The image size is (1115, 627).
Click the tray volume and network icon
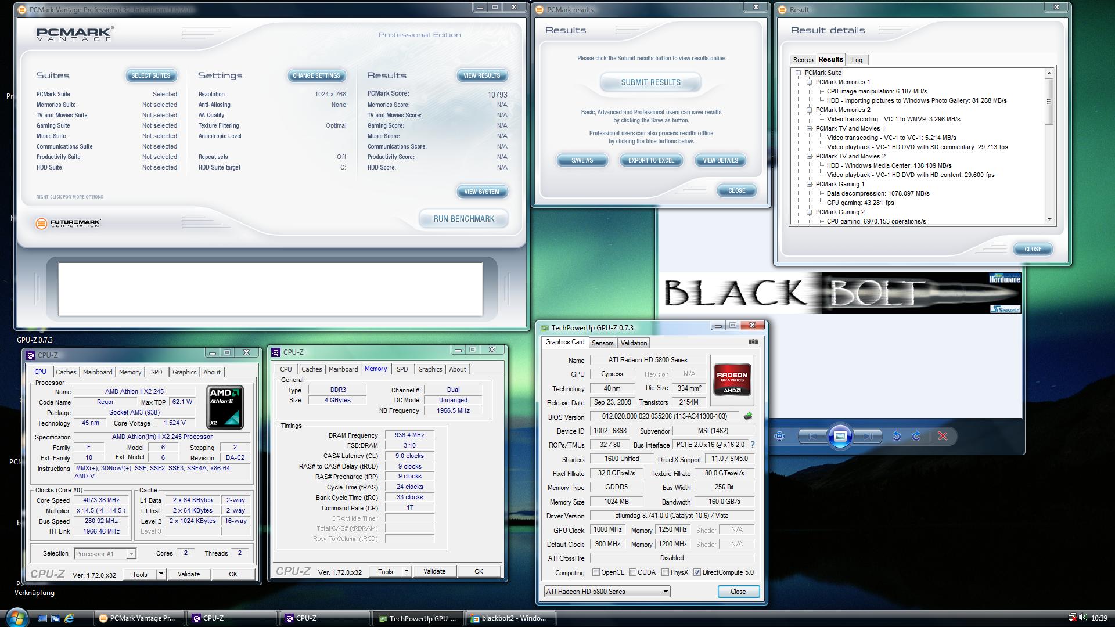click(1078, 618)
